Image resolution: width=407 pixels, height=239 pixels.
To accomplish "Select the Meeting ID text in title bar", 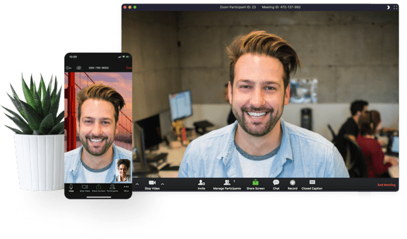I will pyautogui.click(x=281, y=7).
